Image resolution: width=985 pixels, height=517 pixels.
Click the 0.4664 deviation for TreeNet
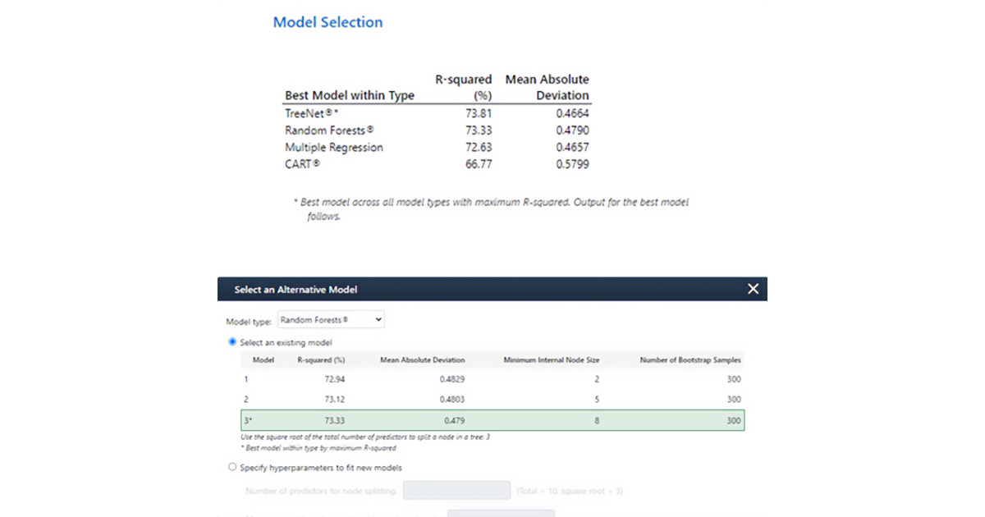click(x=571, y=114)
